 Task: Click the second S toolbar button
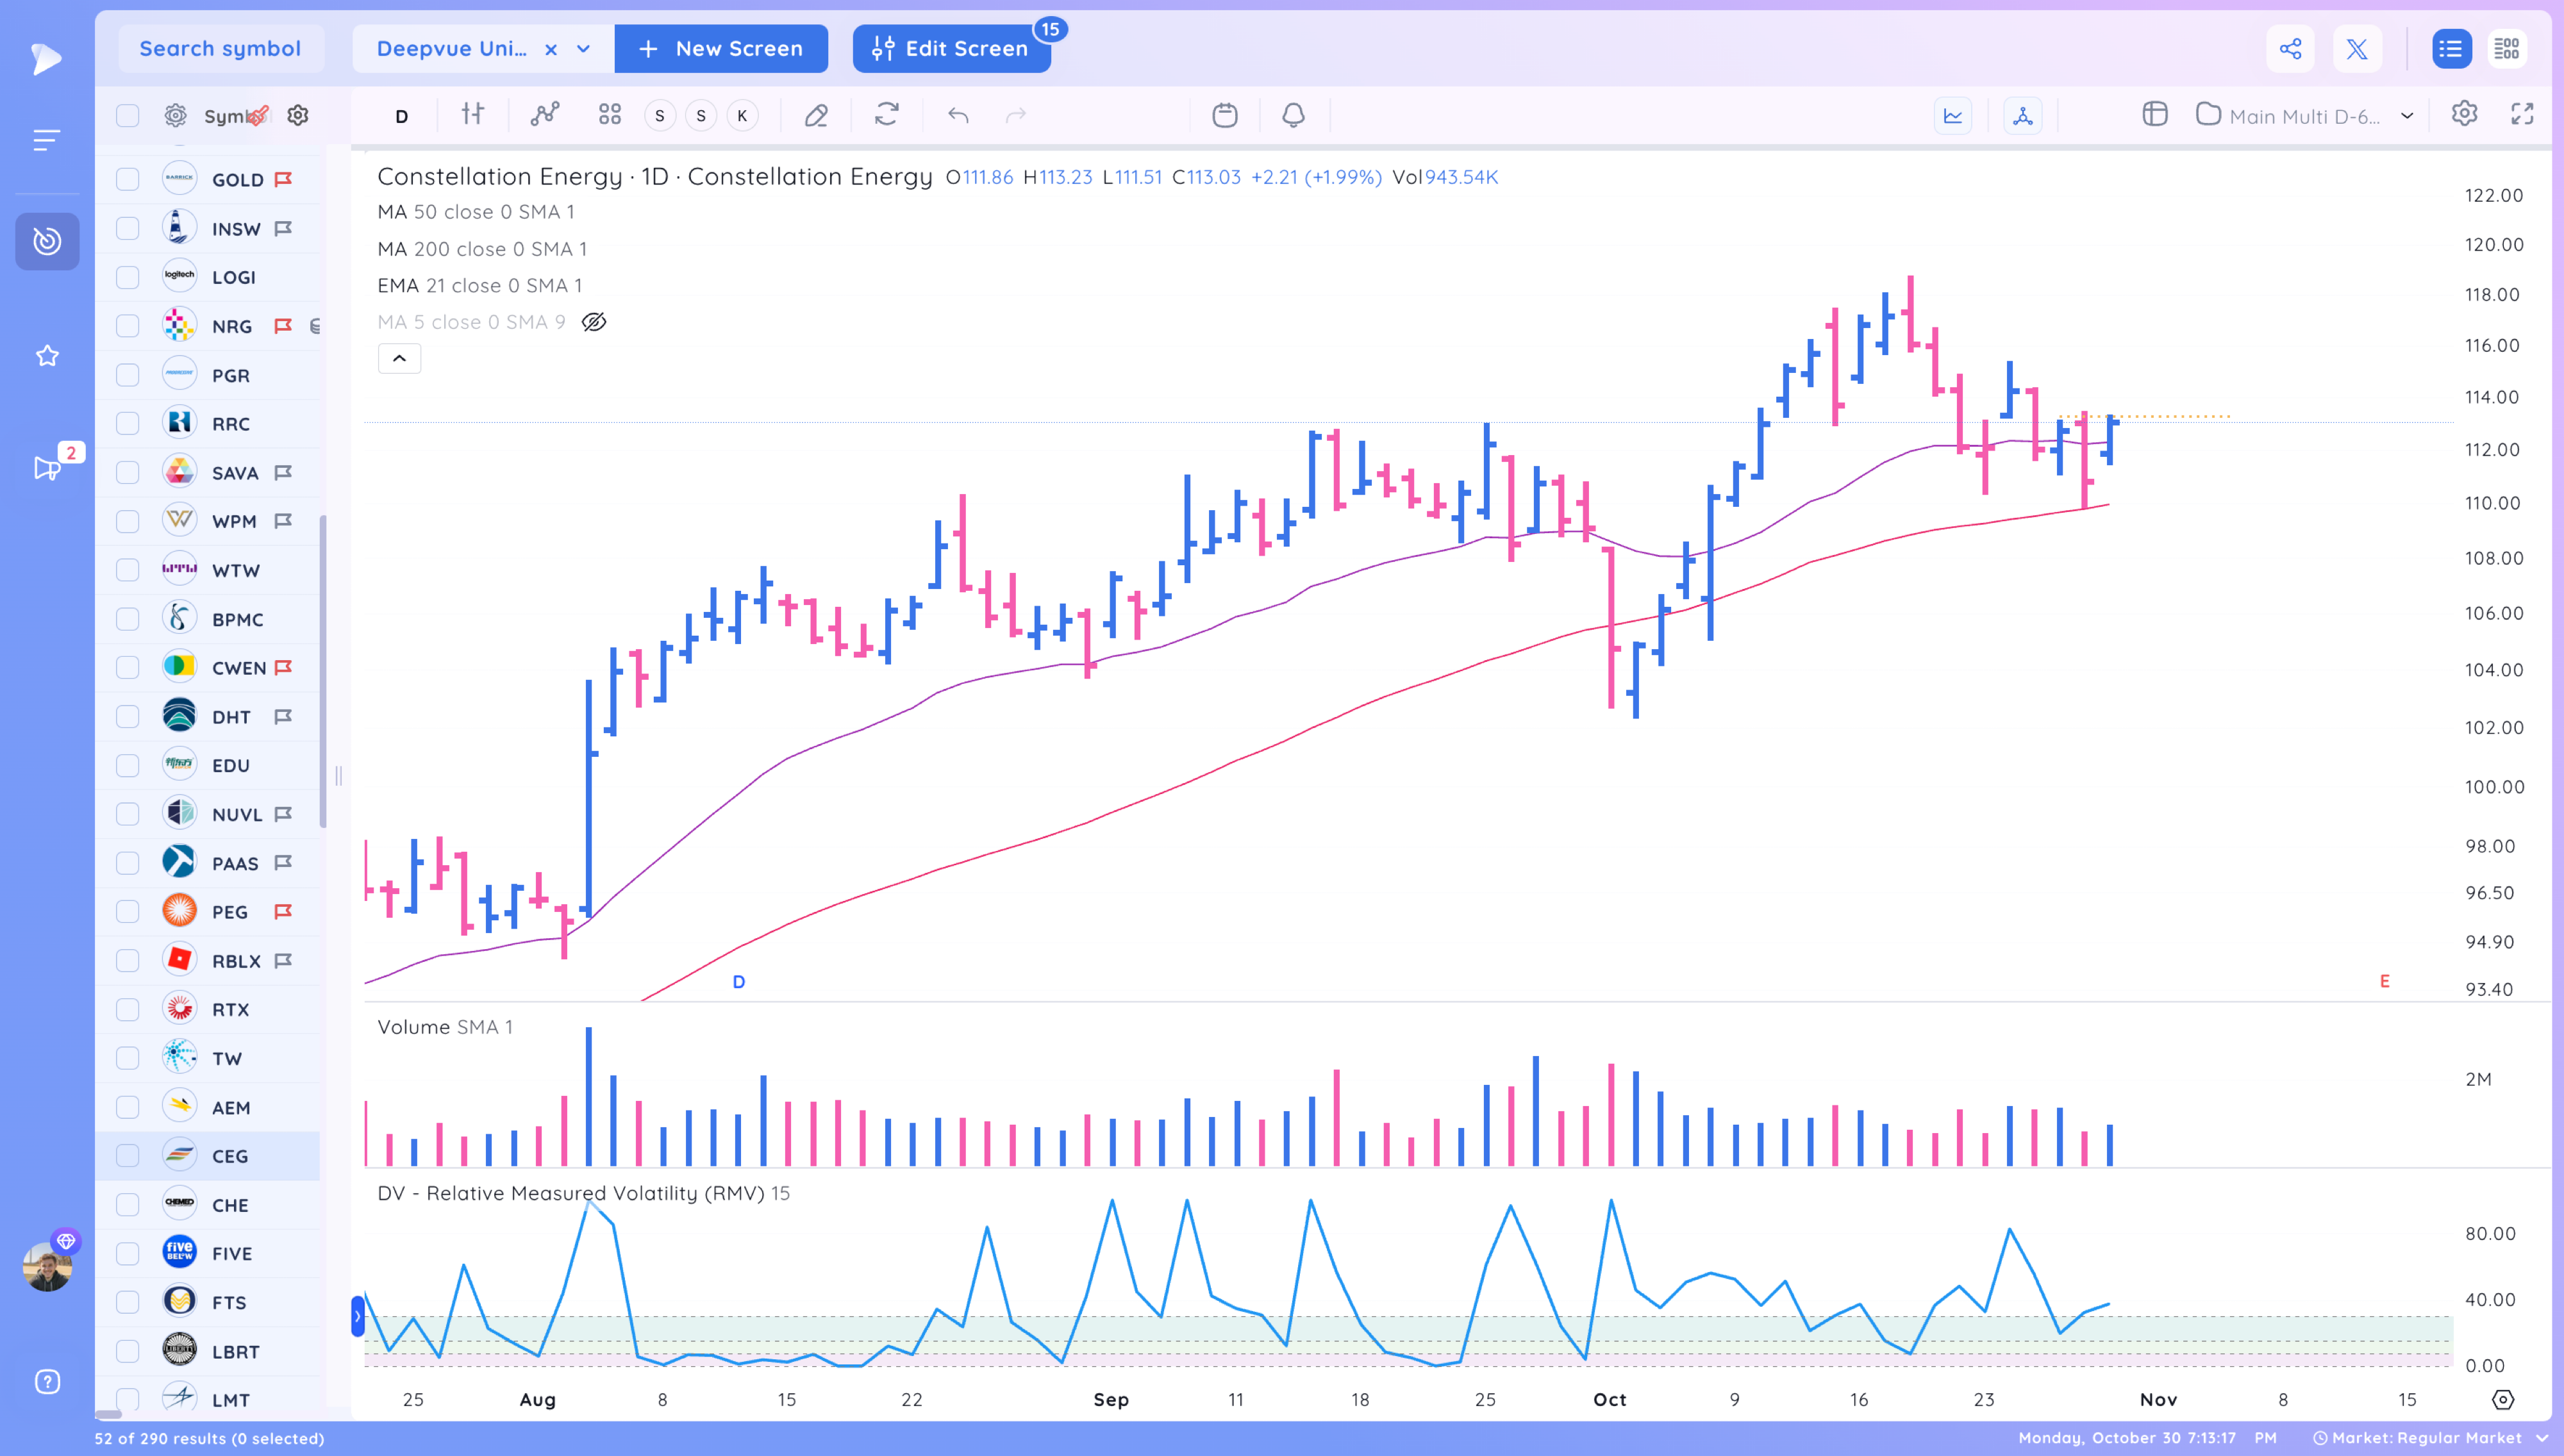click(701, 116)
